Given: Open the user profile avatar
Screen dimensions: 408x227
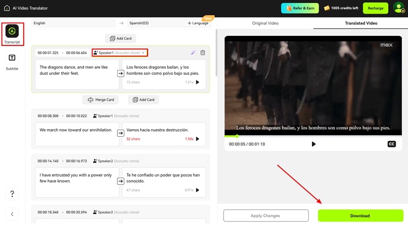Looking at the screenshot, I should (398, 8).
